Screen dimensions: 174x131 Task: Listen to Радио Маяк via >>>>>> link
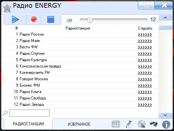[x=145, y=41]
